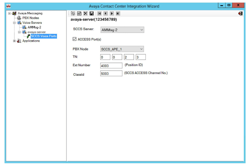
Task: Click the Voice Servers node icon
Action: 19,23
